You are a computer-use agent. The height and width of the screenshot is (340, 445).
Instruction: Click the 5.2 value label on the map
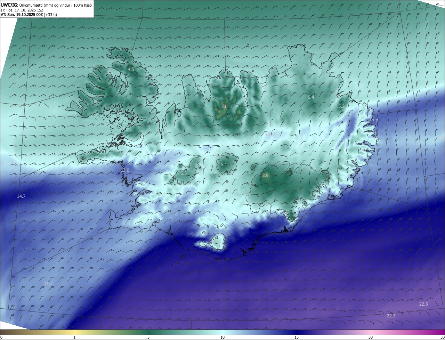(x=341, y=106)
